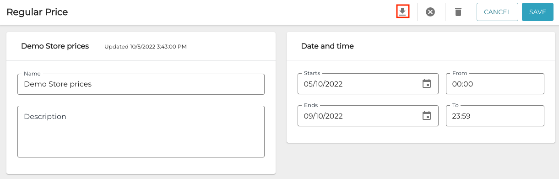Click the small Name label above field
559x179 pixels.
[x=32, y=74]
